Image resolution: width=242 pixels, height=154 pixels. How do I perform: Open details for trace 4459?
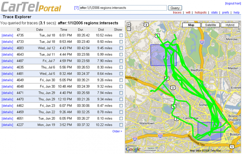pos(8,112)
